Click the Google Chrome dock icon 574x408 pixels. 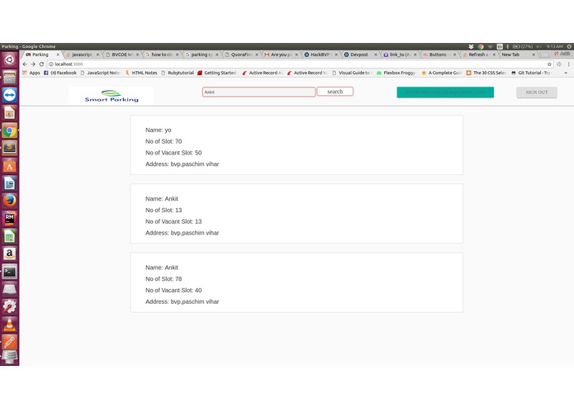10,130
